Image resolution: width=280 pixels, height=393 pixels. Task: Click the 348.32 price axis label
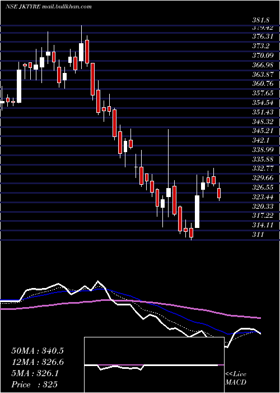[263, 121]
